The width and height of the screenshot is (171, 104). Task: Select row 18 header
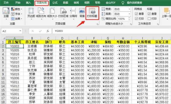click(x=3, y=102)
